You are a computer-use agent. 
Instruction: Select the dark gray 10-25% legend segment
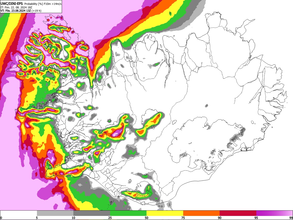(x=92, y=213)
